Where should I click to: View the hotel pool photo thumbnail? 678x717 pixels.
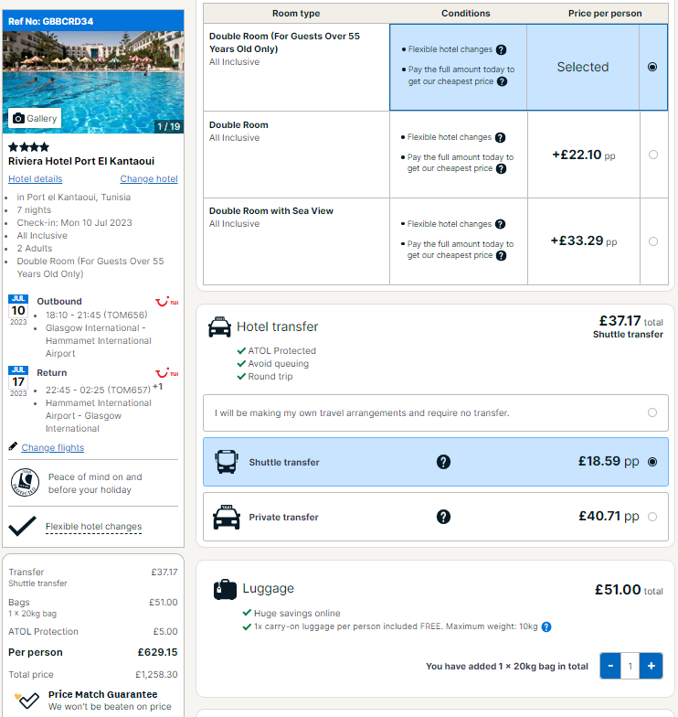93,82
